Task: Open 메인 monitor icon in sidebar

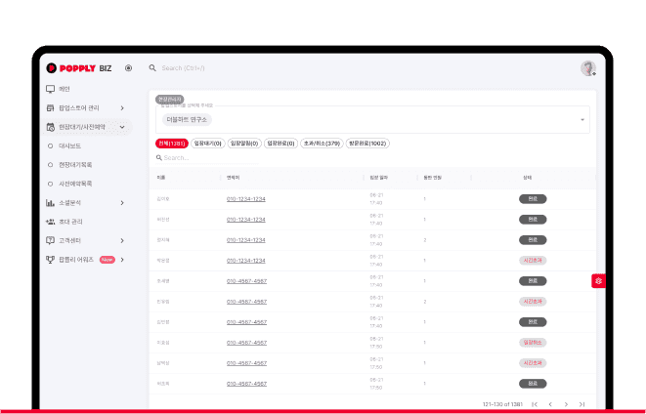Action: tap(50, 89)
